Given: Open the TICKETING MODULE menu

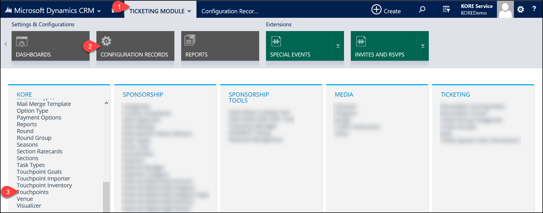Looking at the screenshot, I should click(157, 11).
